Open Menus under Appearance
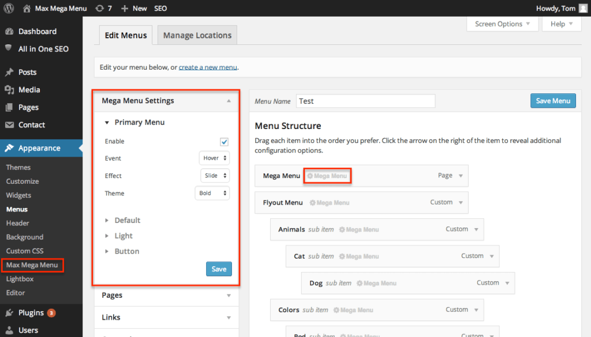 [x=17, y=209]
